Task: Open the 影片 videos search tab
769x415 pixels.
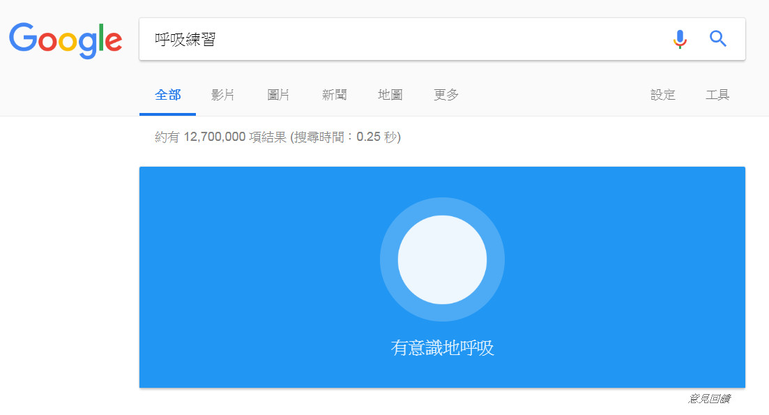Action: point(222,95)
